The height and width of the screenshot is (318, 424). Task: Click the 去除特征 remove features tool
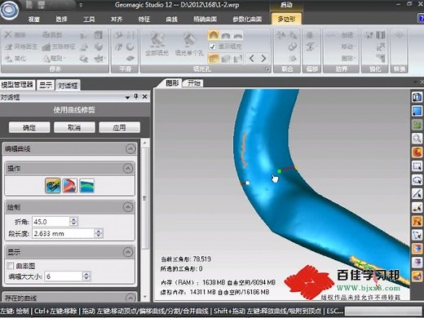[59, 46]
